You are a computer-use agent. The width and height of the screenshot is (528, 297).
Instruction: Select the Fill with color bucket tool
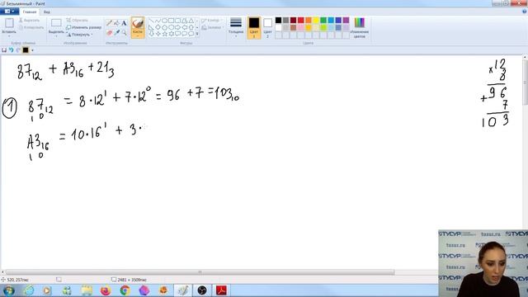pos(116,23)
